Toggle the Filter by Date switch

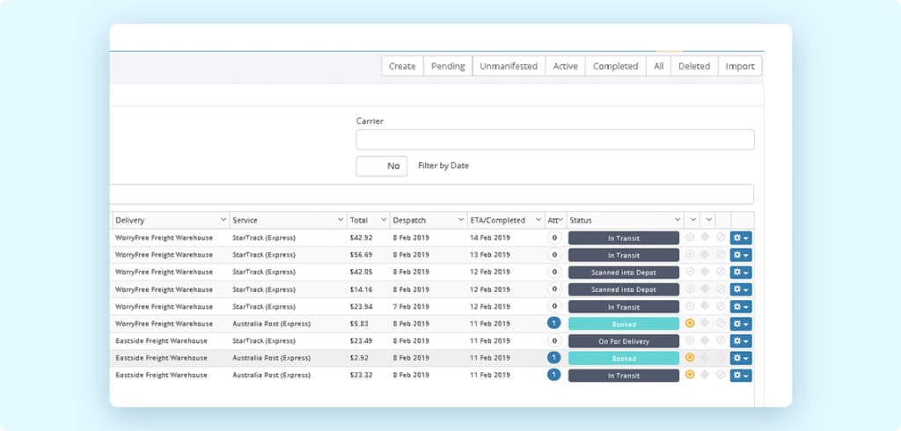click(382, 166)
